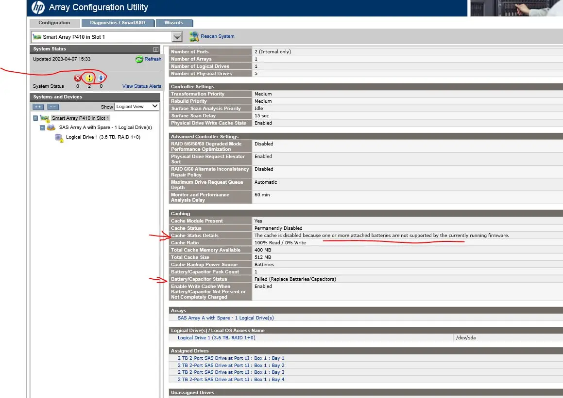This screenshot has height=398, width=563.
Task: Click the Updated 2023-04-07 15:33 timestamp
Action: click(61, 59)
